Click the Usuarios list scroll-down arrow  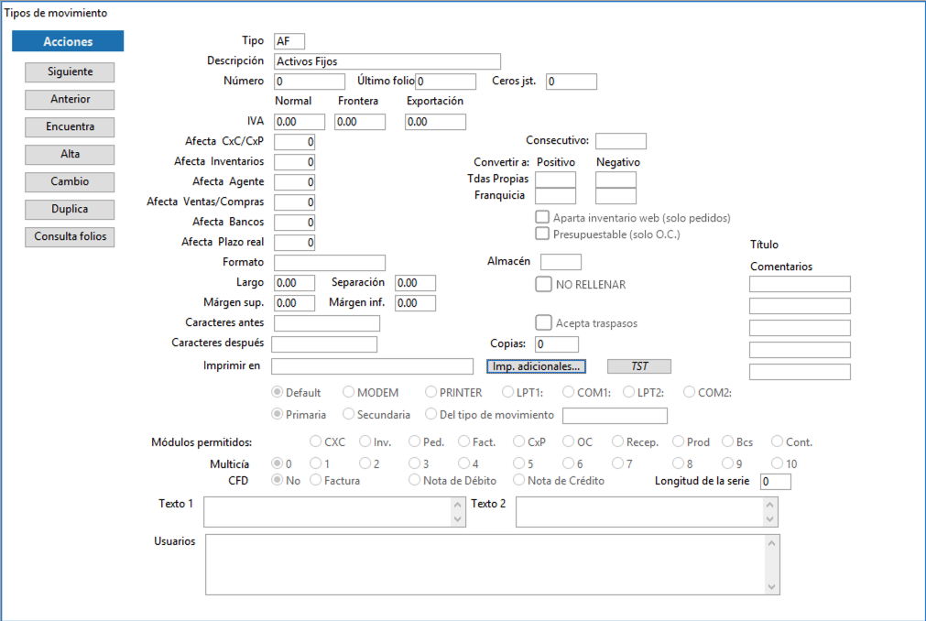pos(772,587)
